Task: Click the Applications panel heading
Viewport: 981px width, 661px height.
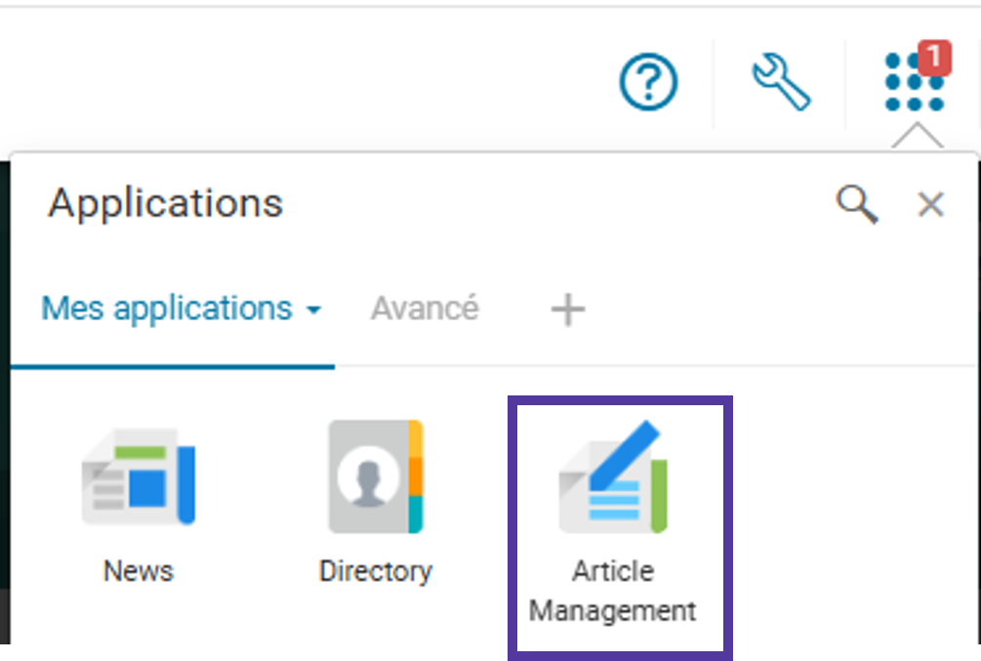Action: pyautogui.click(x=166, y=203)
